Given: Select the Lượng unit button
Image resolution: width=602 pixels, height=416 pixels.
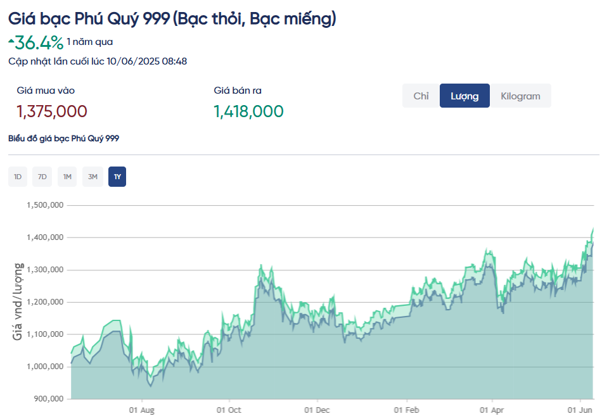Looking at the screenshot, I should point(464,96).
